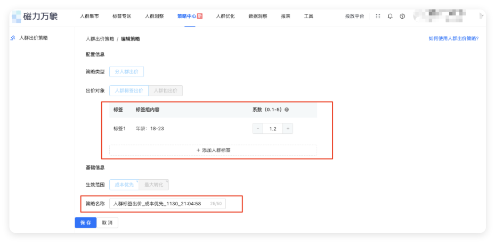Click the 取消 button
This screenshot has height=242, width=495.
tap(107, 222)
